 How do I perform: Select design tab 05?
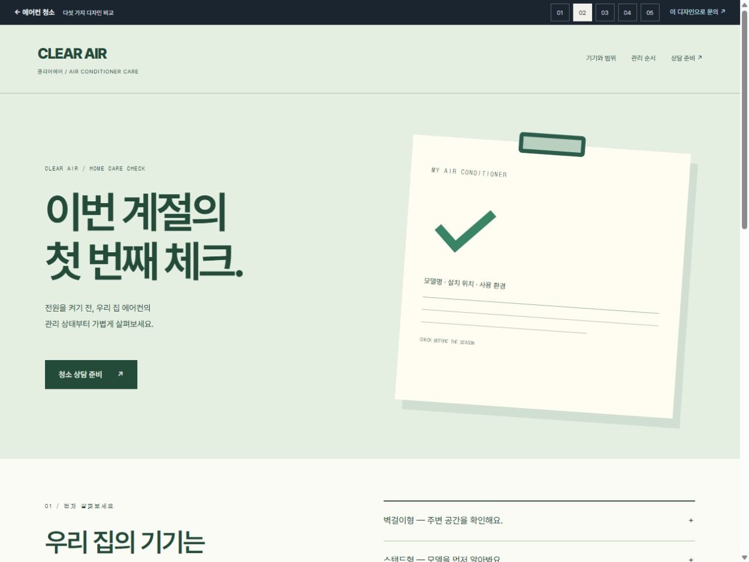click(650, 13)
